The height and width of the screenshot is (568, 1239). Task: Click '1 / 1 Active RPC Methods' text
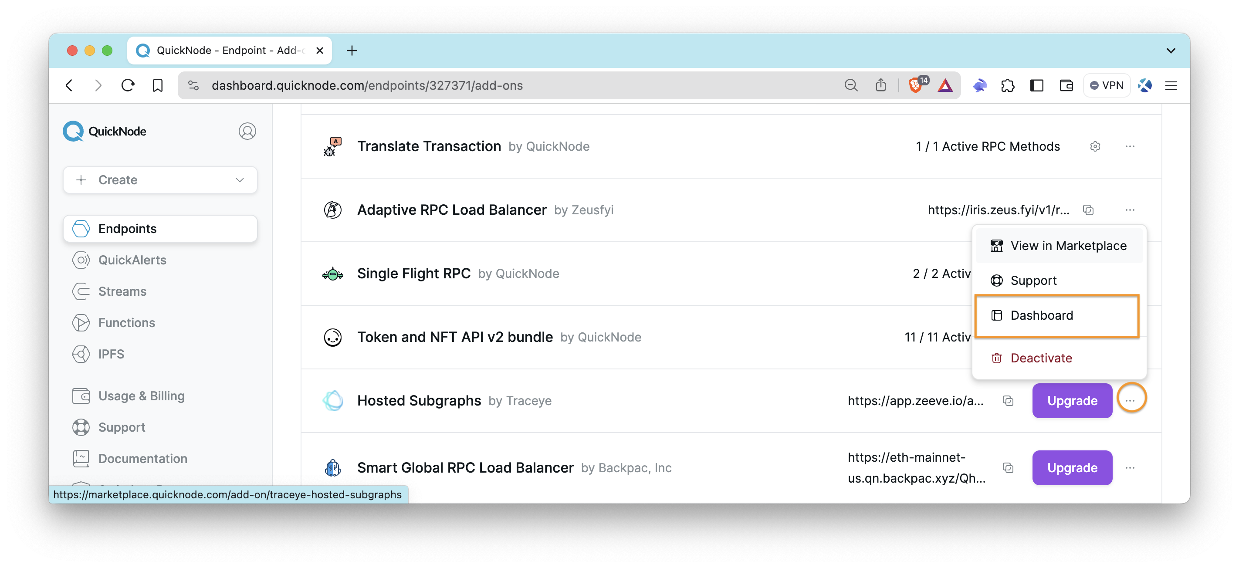pyautogui.click(x=988, y=146)
